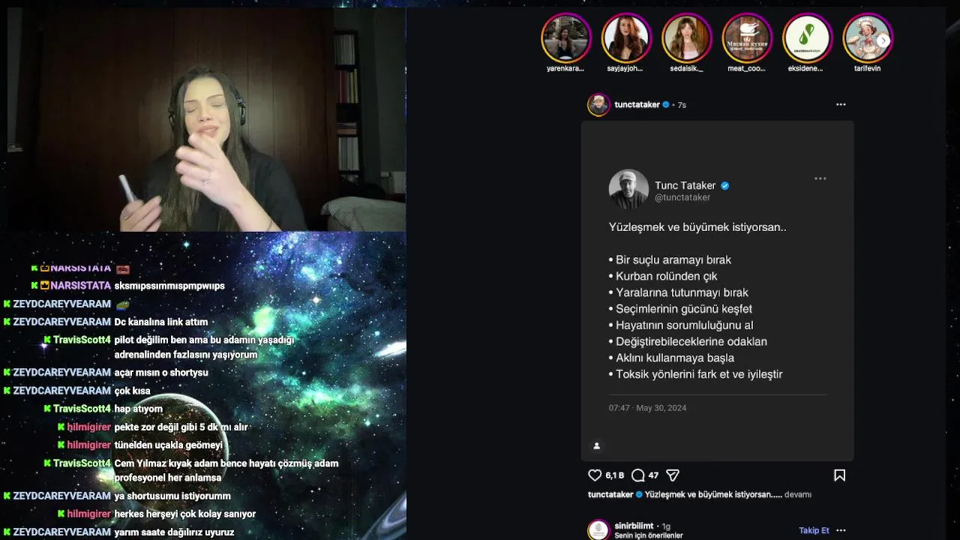960x540 pixels.
Task: Open the three-dot menu beside tunctataker header
Action: click(x=841, y=105)
